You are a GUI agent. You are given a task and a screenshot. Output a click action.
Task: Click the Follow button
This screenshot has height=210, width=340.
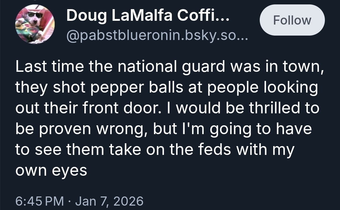[292, 20]
